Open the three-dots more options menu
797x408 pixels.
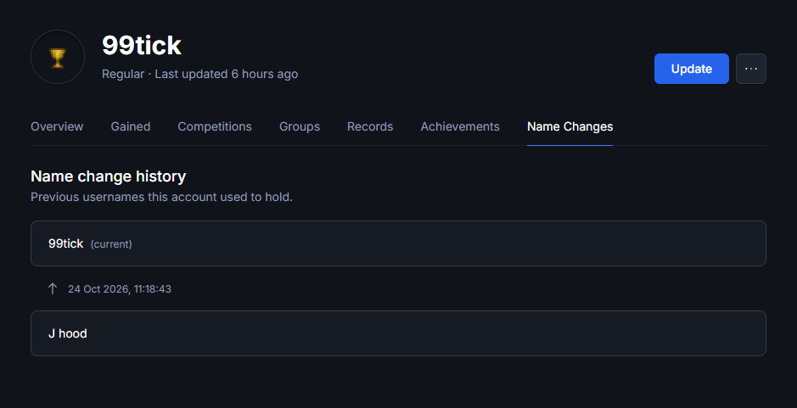pos(751,69)
